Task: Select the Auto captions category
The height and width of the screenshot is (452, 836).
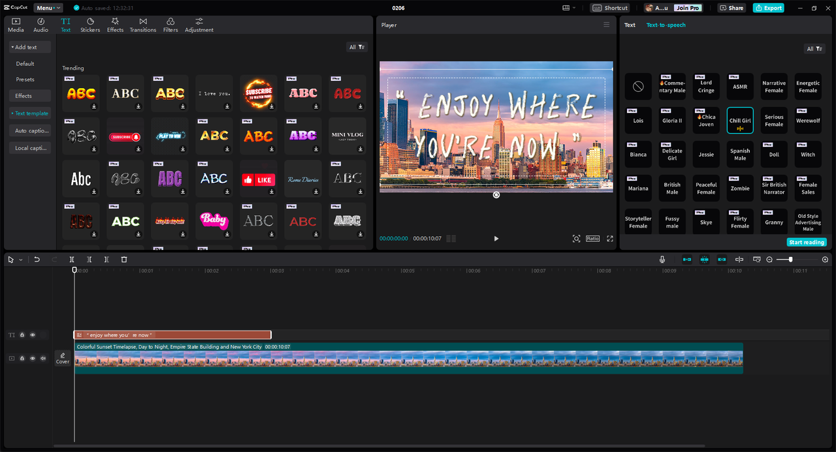Action: click(30, 130)
